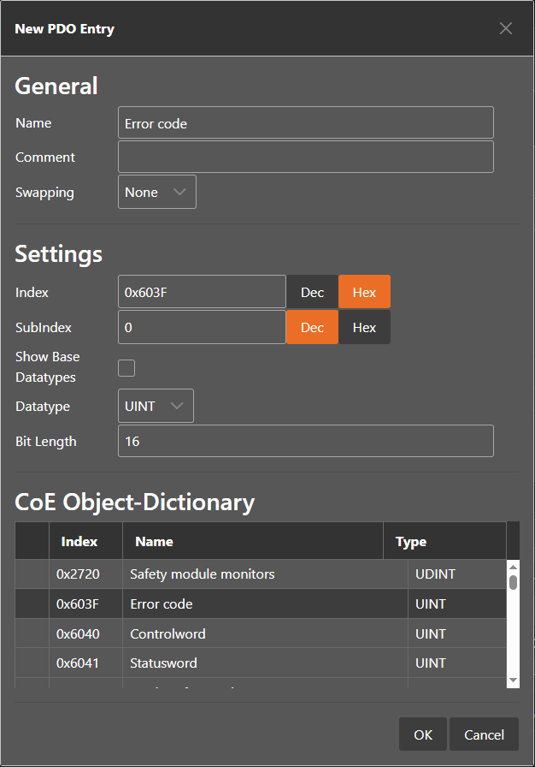Image resolution: width=535 pixels, height=767 pixels.
Task: Close the New PDO Entry dialog
Action: (505, 28)
